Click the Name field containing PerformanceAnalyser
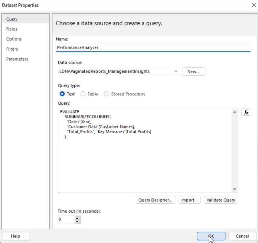 pyautogui.click(x=153, y=48)
